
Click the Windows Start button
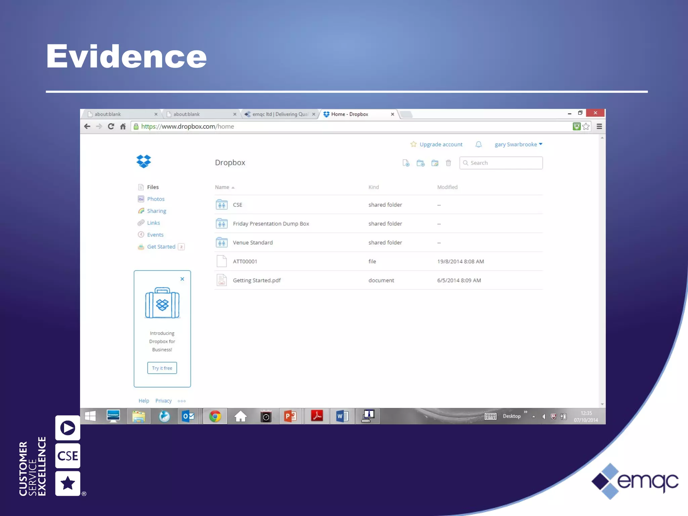[90, 417]
